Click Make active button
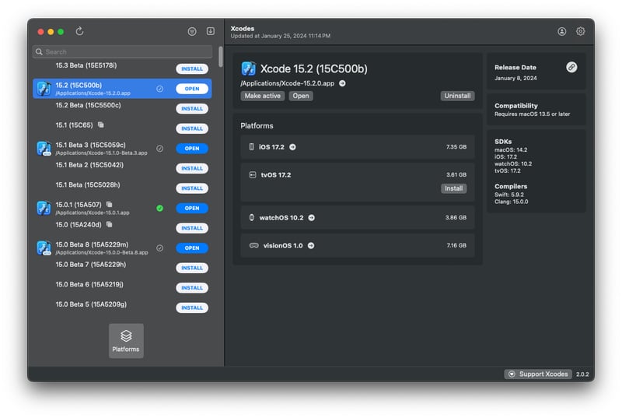The image size is (622, 418). pyautogui.click(x=262, y=96)
